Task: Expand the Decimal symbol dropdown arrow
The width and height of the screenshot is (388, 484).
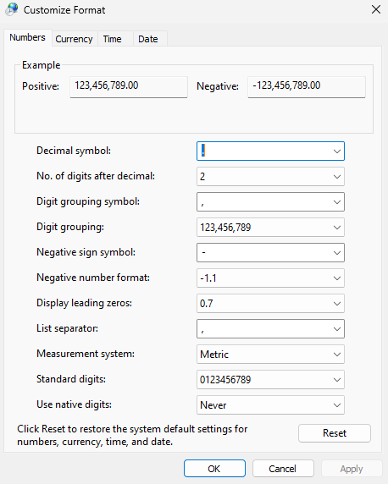Action: (336, 151)
